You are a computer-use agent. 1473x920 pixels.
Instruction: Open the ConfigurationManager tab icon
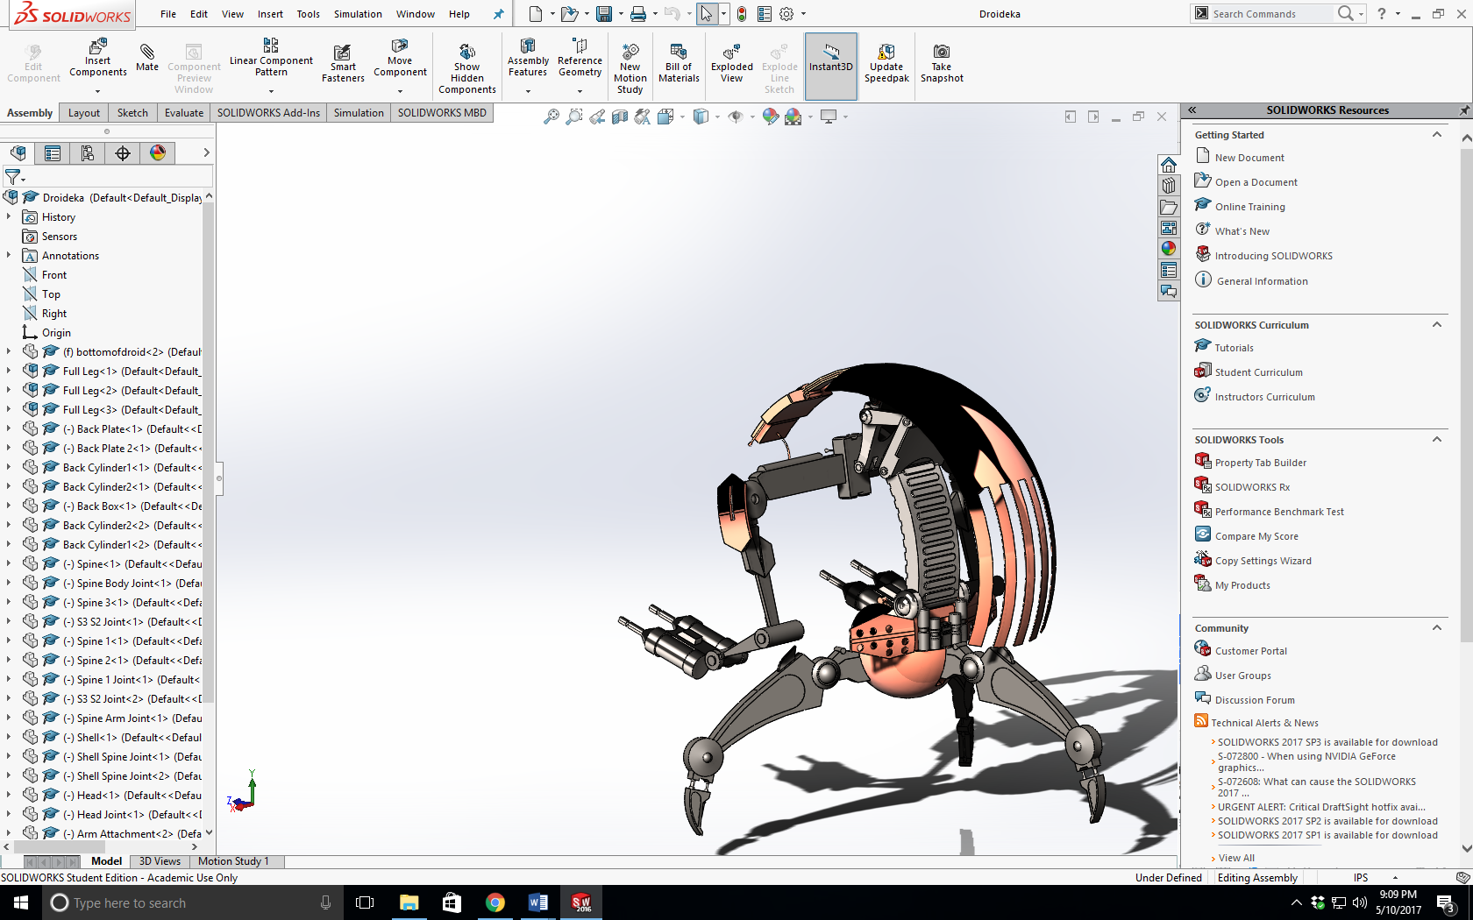88,153
